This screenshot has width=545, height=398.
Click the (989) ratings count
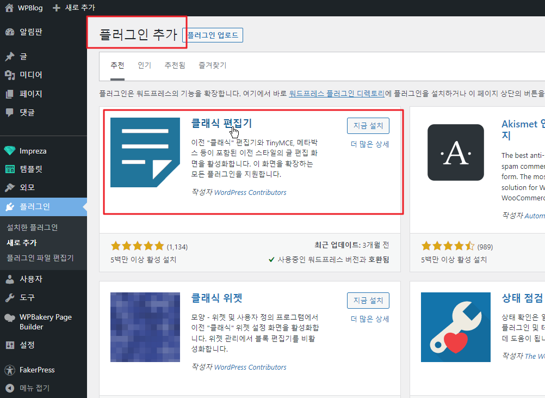point(485,247)
